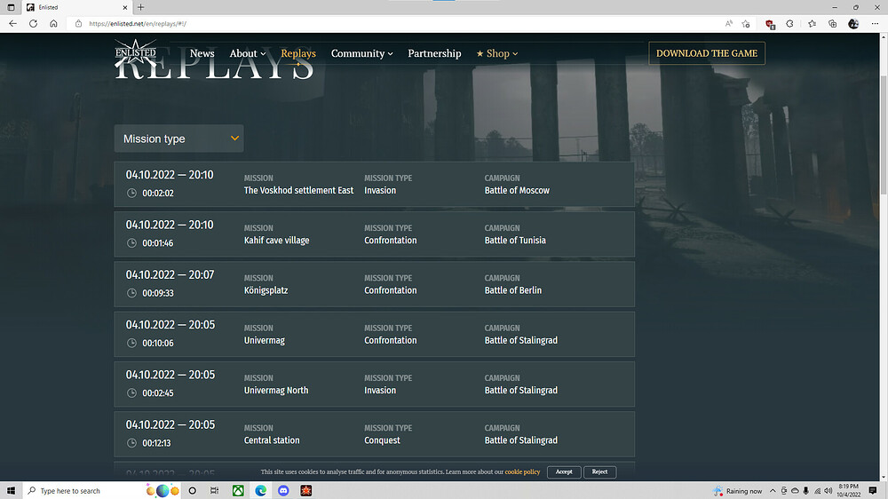This screenshot has height=499, width=888.
Task: Click the DOWNLOAD THE GAME button
Action: pyautogui.click(x=706, y=53)
